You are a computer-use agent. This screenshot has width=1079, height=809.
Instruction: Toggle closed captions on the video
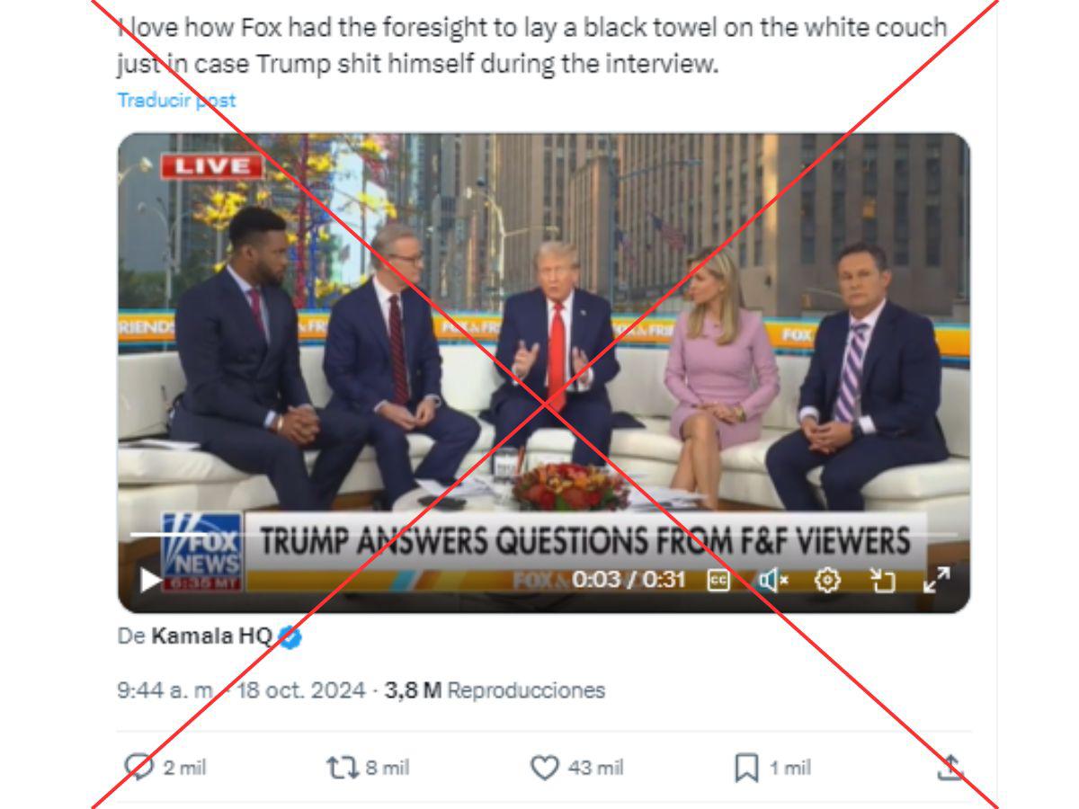(718, 581)
